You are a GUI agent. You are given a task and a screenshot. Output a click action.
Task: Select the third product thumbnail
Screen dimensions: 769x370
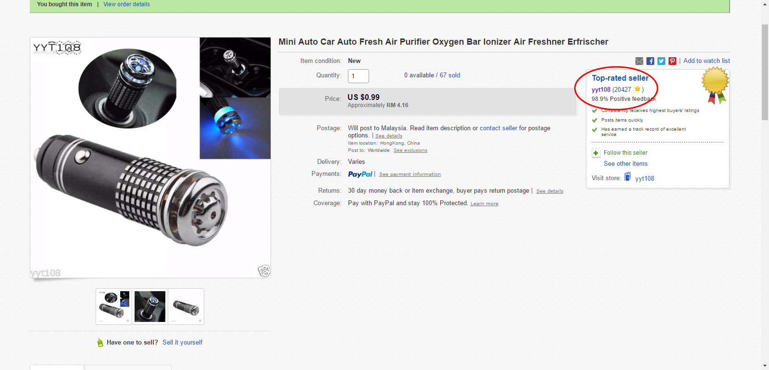(x=186, y=307)
